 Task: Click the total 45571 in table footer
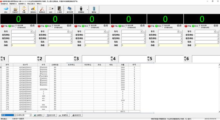pos(123,111)
